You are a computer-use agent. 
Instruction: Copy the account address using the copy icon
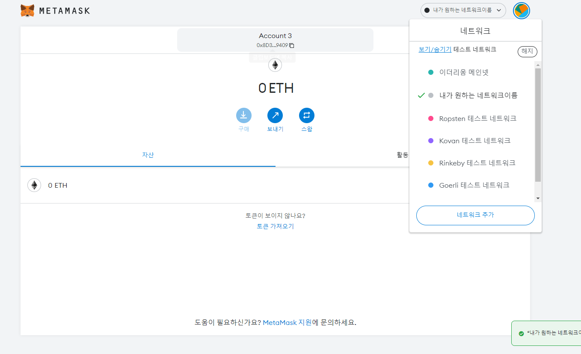[x=292, y=45]
